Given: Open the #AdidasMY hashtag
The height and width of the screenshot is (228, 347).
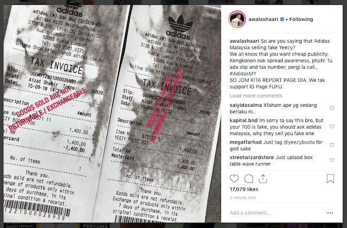Looking at the screenshot, I should 243,74.
